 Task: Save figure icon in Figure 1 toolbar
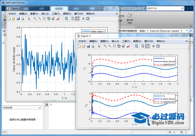18,19
